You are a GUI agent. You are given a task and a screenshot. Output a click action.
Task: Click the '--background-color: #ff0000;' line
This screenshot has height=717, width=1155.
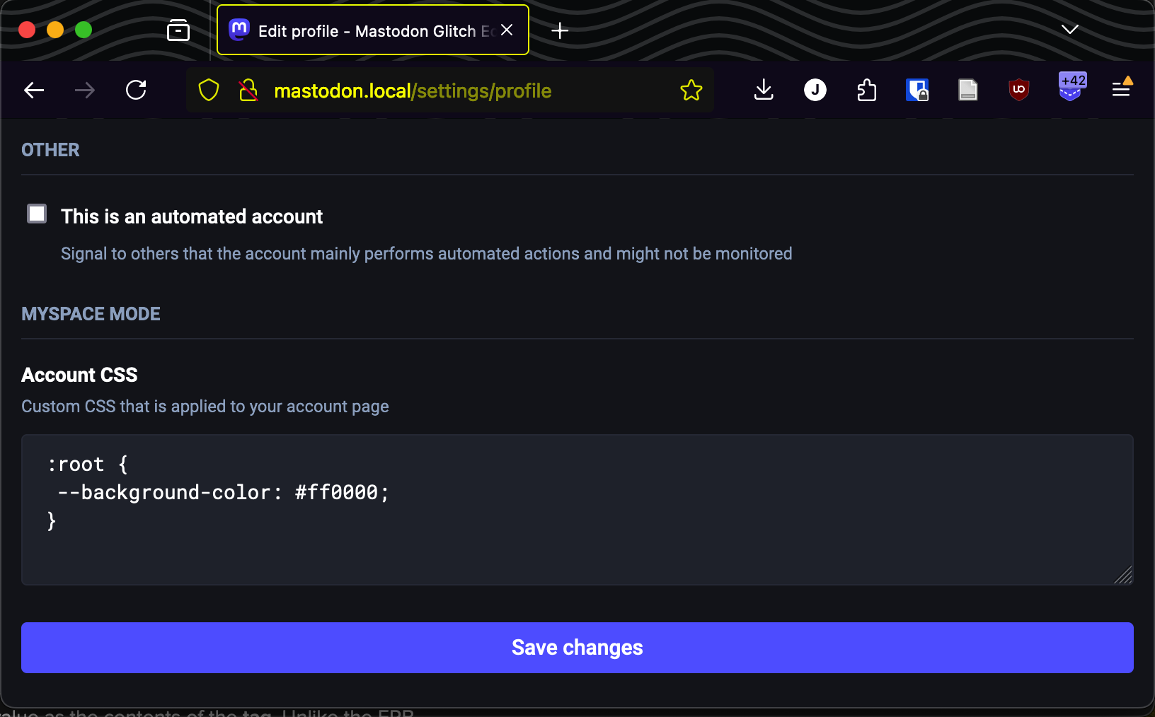[x=224, y=492]
